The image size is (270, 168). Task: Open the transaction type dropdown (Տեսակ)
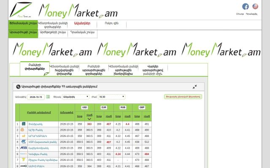point(76,97)
